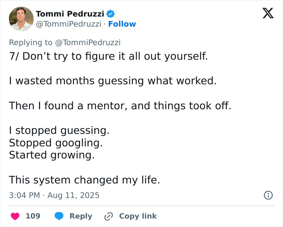Follow Tommi Pedruzzi
This screenshot has width=283, height=227.
click(122, 24)
